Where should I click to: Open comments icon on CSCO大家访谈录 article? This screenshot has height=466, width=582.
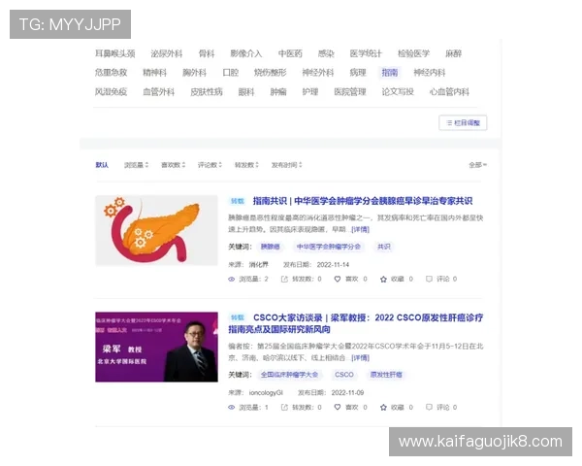[x=429, y=407]
